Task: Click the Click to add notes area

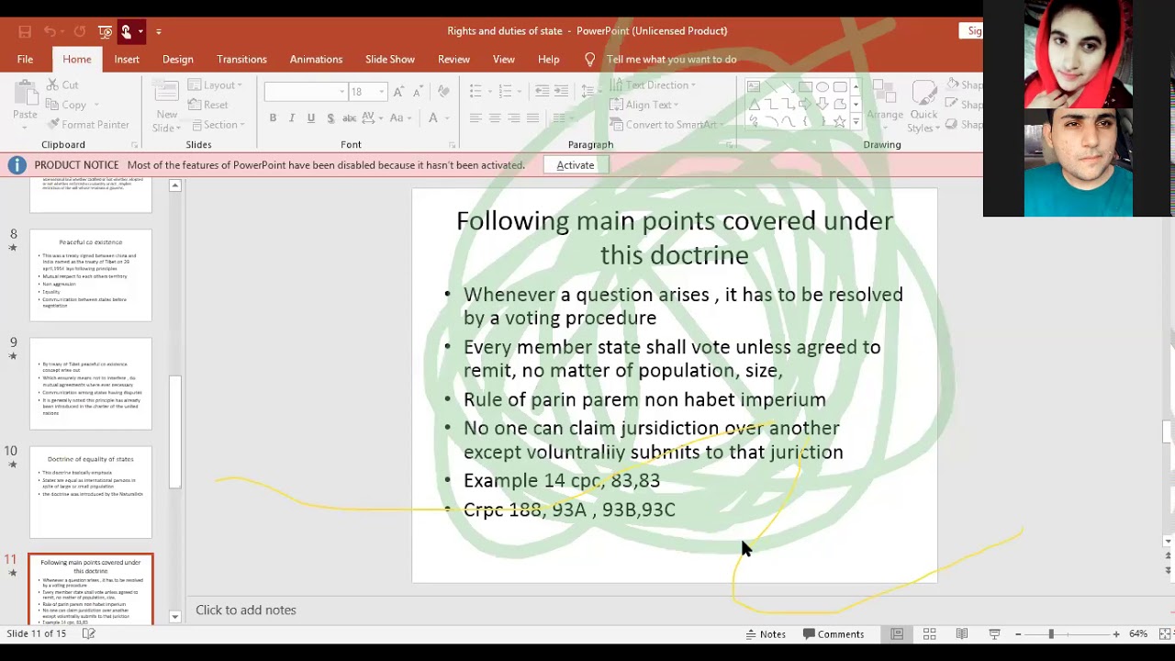Action: coord(246,610)
